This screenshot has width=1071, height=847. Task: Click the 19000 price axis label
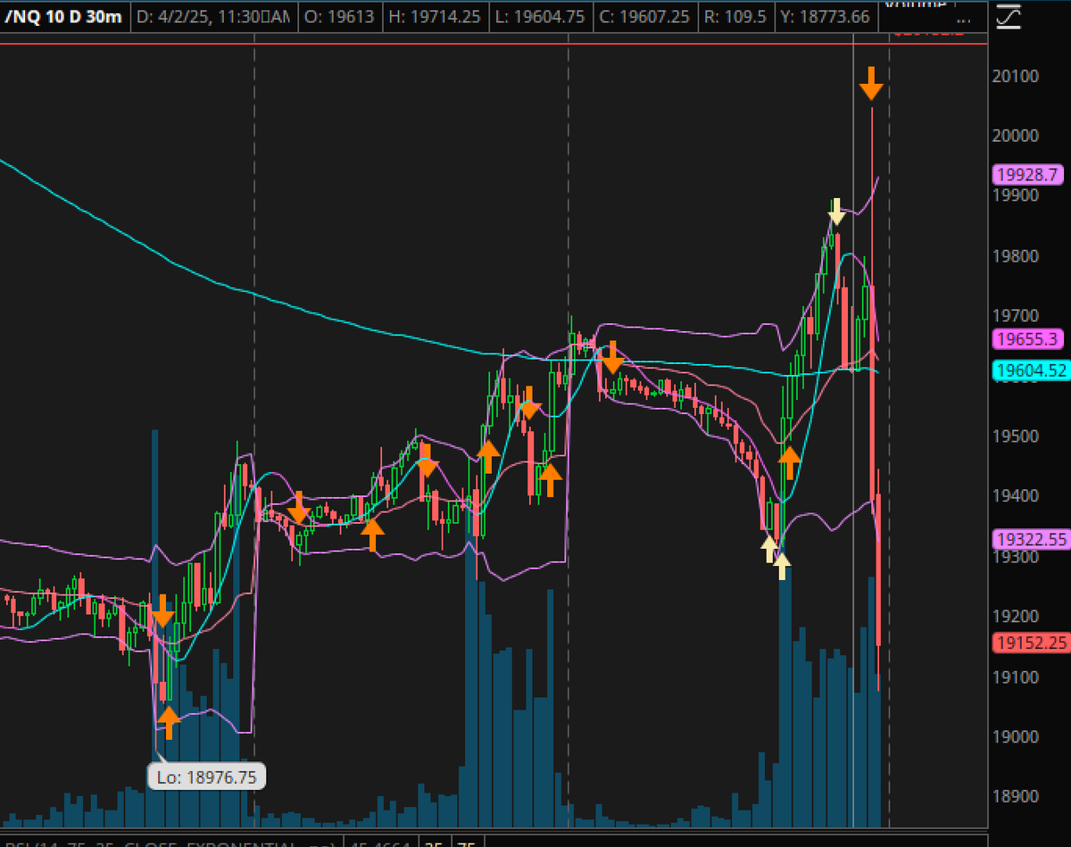tap(1015, 737)
